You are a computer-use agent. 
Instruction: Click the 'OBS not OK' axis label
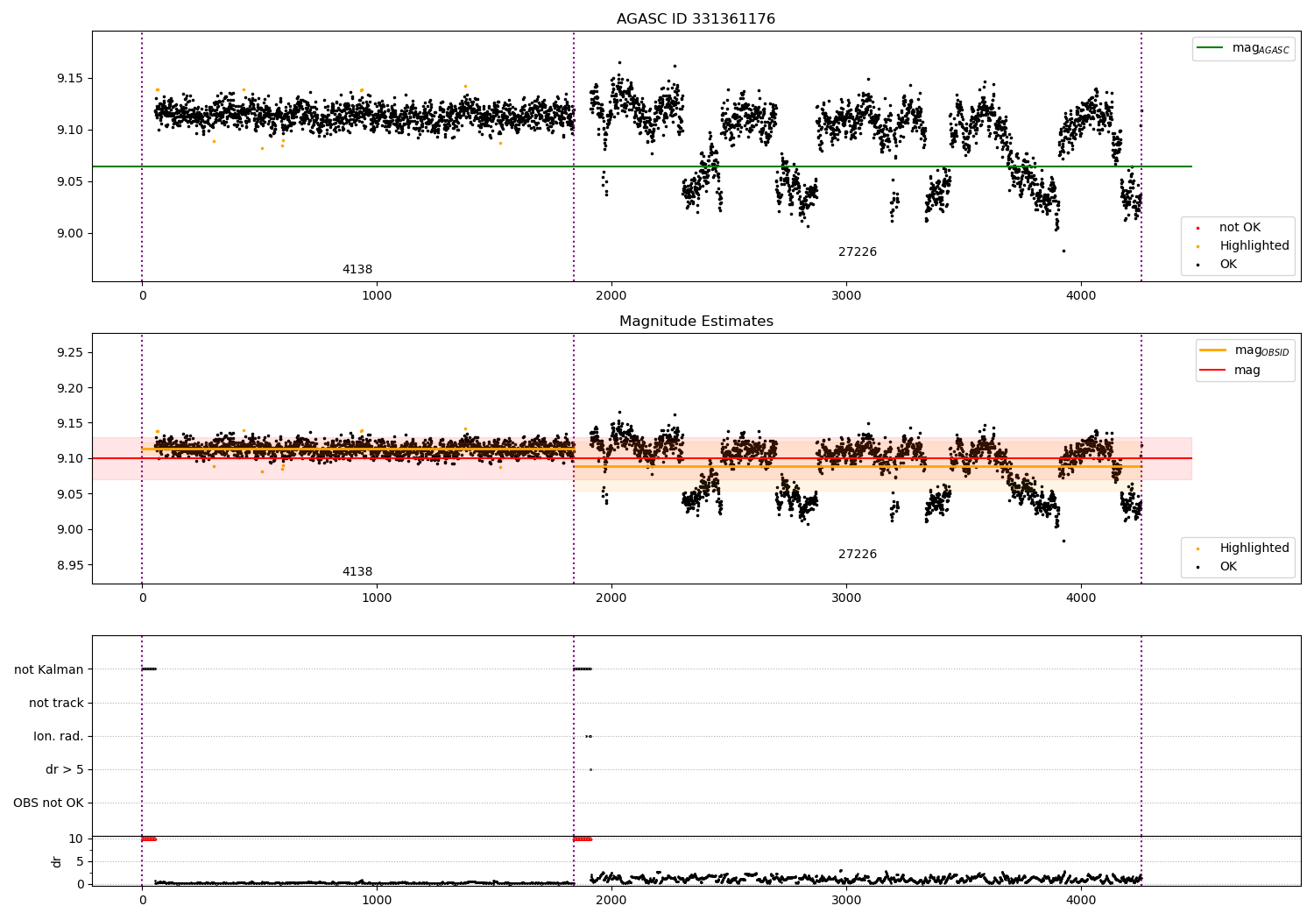click(x=48, y=803)
